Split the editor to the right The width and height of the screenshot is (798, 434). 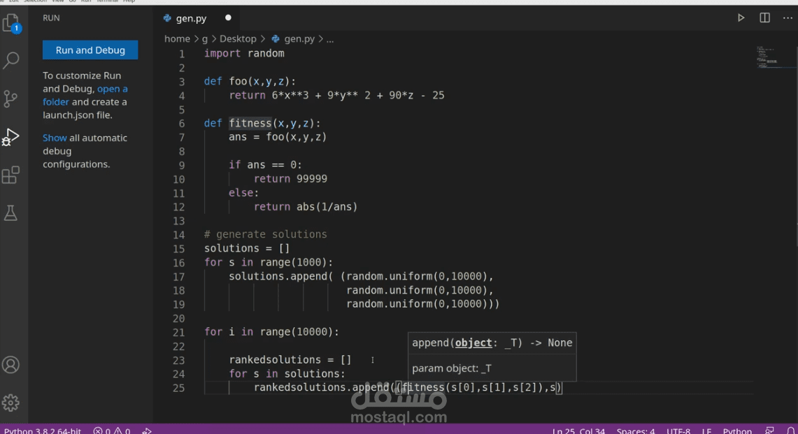click(x=764, y=17)
